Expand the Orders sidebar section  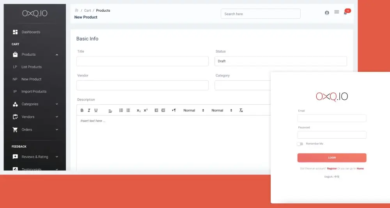coord(57,129)
